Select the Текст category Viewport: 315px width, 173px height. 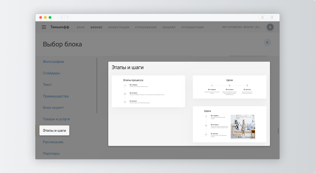tap(47, 85)
